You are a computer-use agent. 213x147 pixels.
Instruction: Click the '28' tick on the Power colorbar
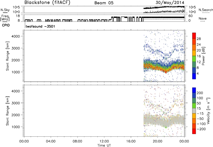(x=199, y=39)
